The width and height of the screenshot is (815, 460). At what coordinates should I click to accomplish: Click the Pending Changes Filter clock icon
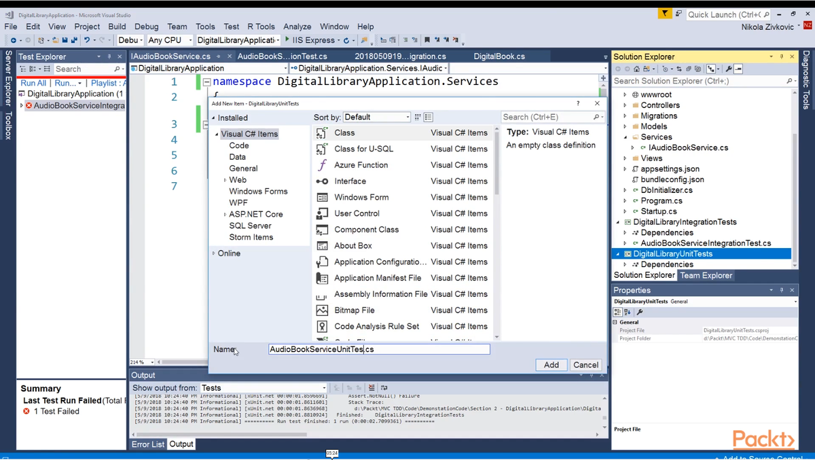[665, 69]
